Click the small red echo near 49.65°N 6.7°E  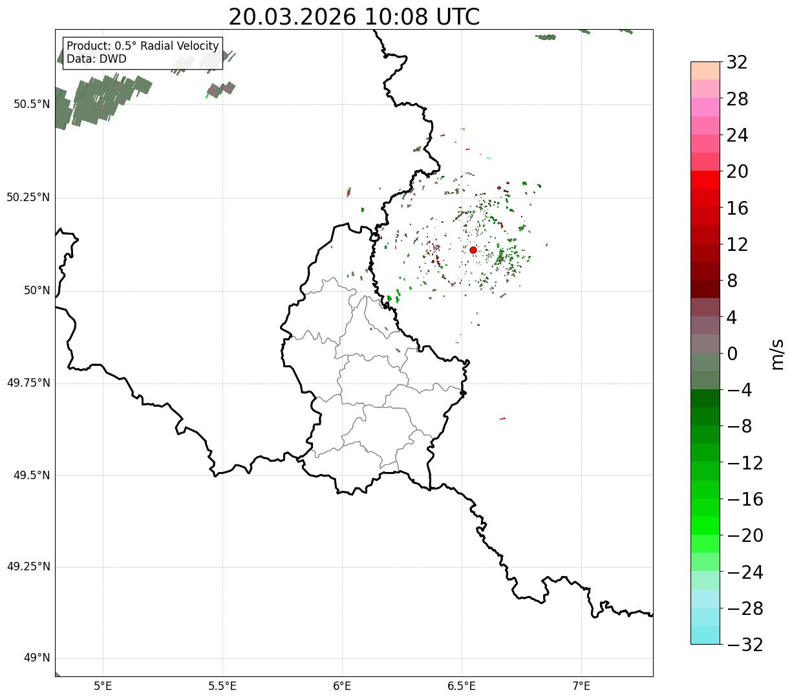click(x=503, y=418)
